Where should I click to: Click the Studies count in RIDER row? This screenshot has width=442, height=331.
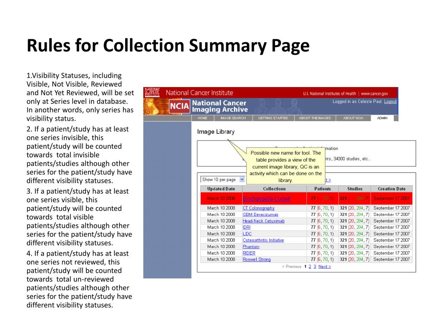(354, 253)
